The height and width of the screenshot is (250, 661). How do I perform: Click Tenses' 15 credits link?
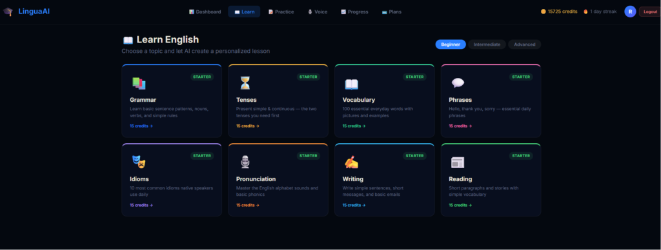[x=247, y=126]
